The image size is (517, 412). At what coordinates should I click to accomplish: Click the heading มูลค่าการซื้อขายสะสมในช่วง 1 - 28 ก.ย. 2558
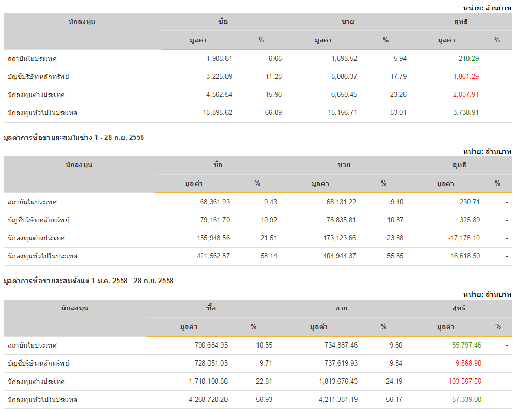[74, 138]
